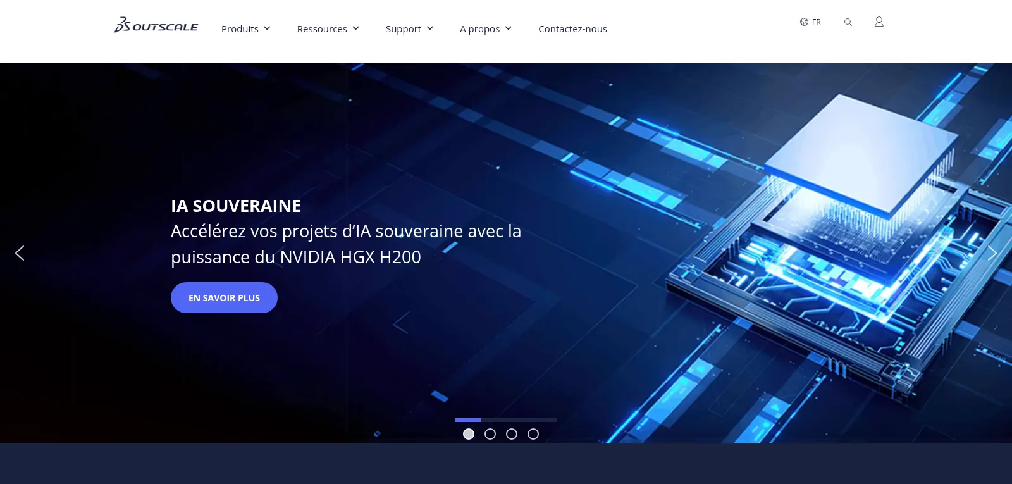Open the Contactez-nous link
The image size is (1012, 484).
point(572,29)
